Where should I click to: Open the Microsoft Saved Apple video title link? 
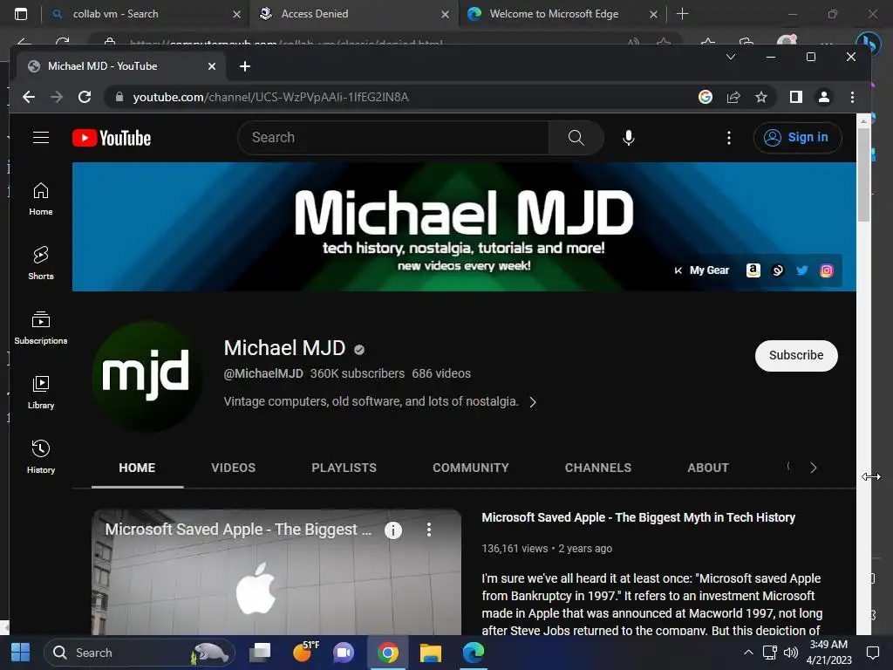638,517
